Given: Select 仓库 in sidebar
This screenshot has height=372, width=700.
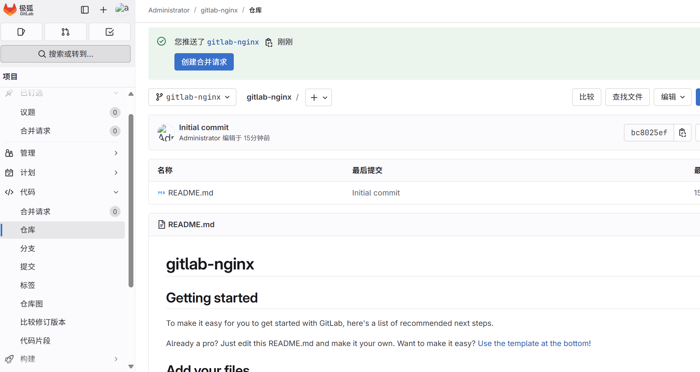Looking at the screenshot, I should pyautogui.click(x=62, y=230).
